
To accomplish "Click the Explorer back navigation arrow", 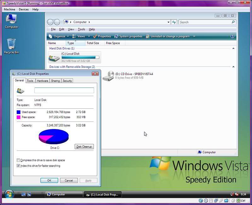I will [50, 22].
